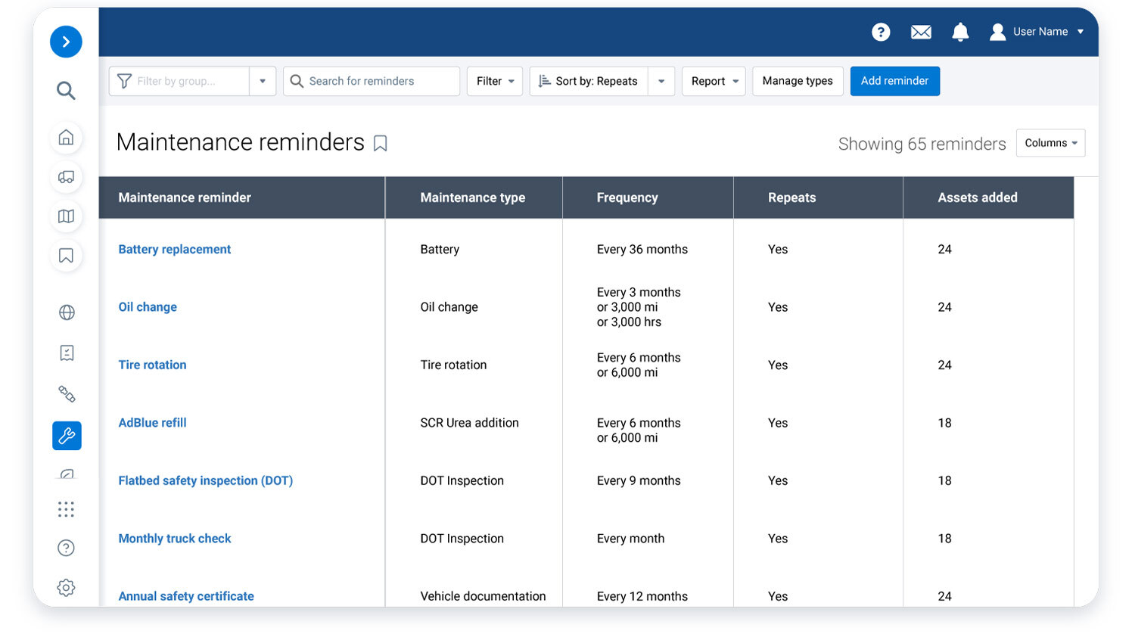1132x637 pixels.
Task: Select the bookmark icon in the sidebar
Action: 66,256
